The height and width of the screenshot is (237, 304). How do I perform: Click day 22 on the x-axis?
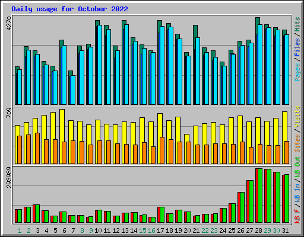(205, 230)
